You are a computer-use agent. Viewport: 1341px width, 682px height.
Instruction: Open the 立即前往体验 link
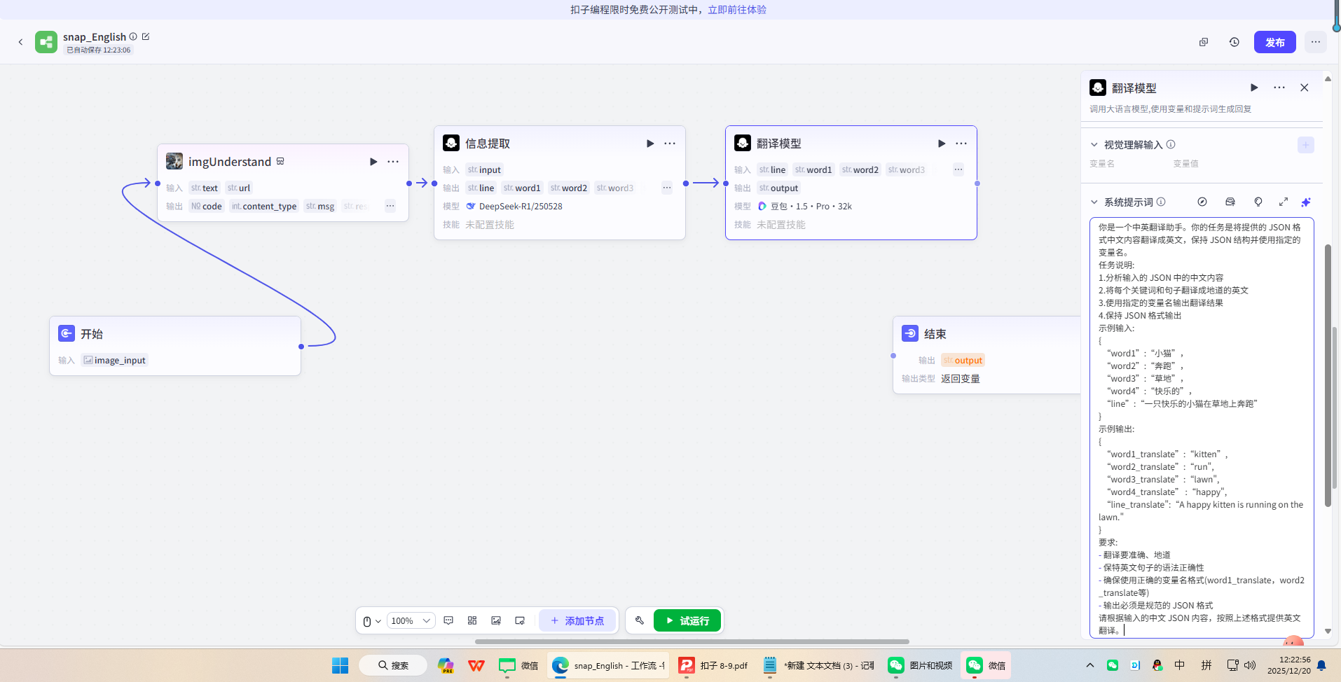(x=737, y=10)
